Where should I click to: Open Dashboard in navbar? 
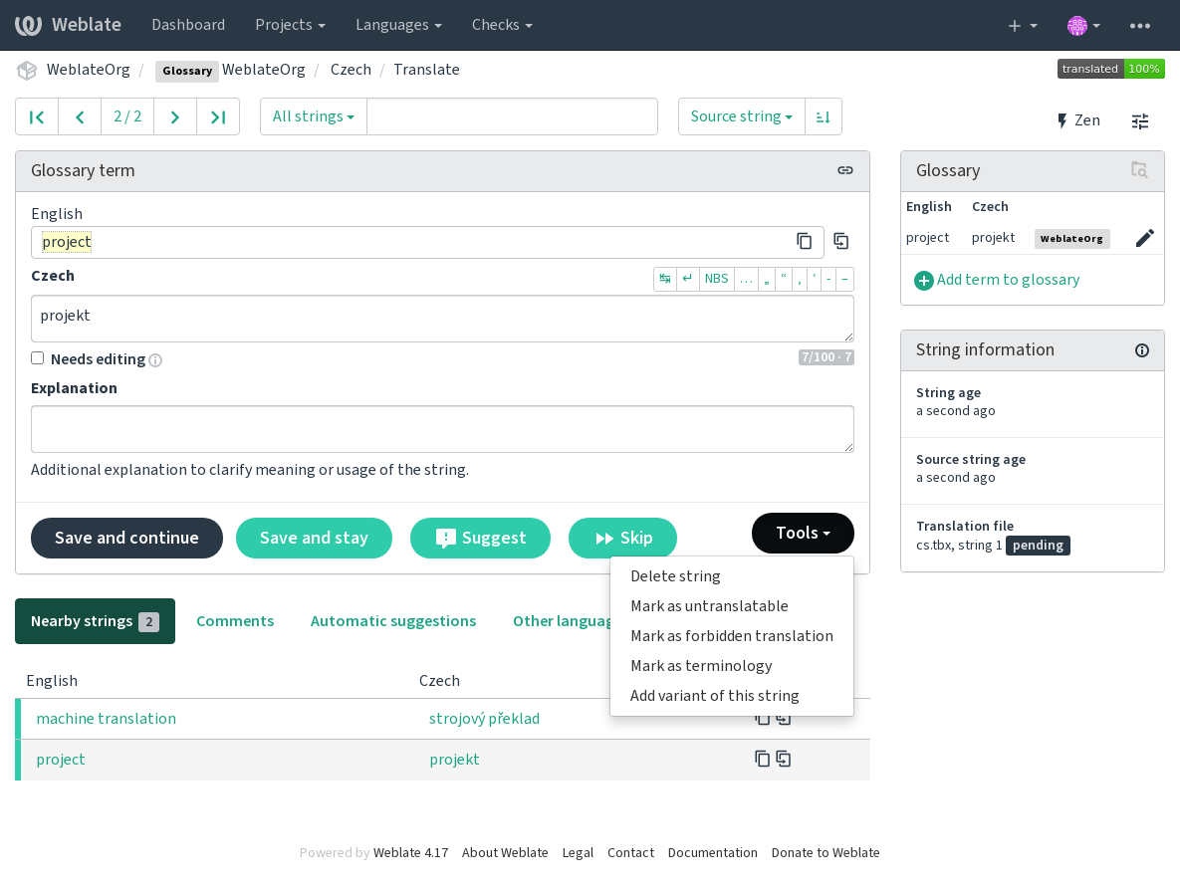click(x=188, y=25)
